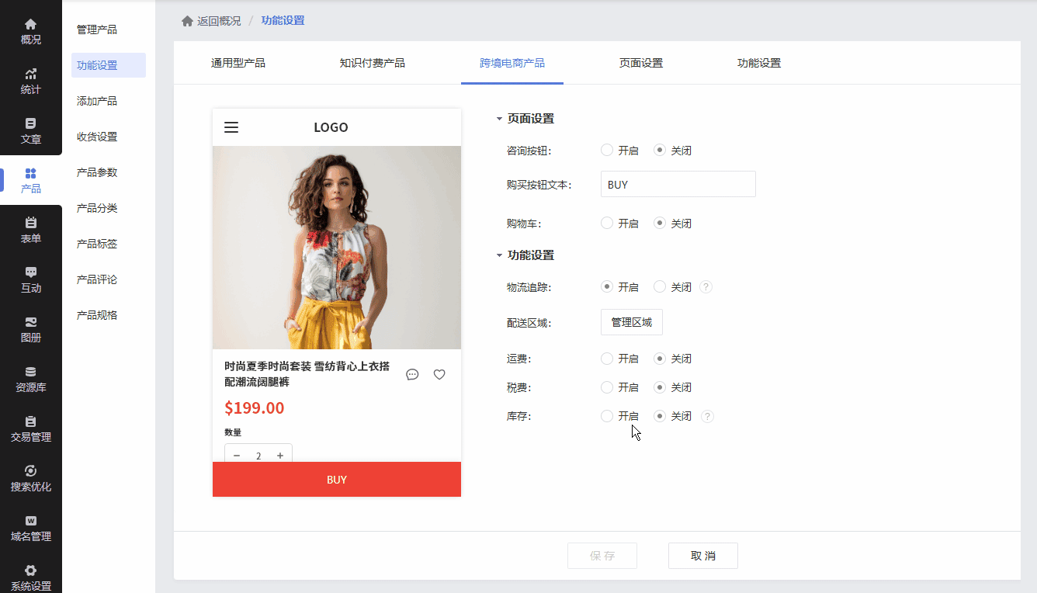Enable 税费 with 开启 radio
Image resolution: width=1037 pixels, height=593 pixels.
607,387
